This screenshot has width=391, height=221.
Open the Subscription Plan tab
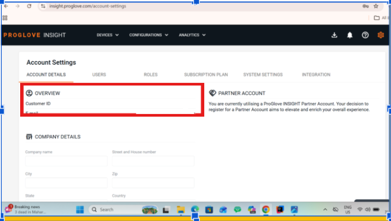[206, 75]
